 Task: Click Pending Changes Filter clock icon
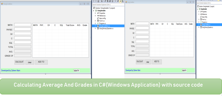coord(102,1)
